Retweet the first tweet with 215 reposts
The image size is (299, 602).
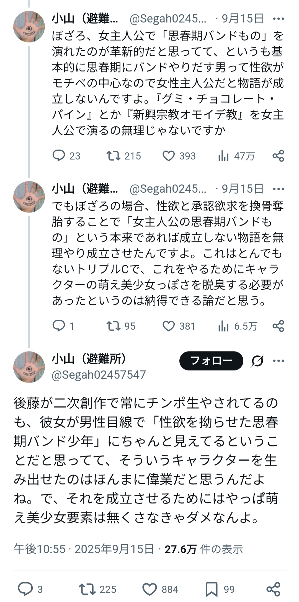point(114,156)
